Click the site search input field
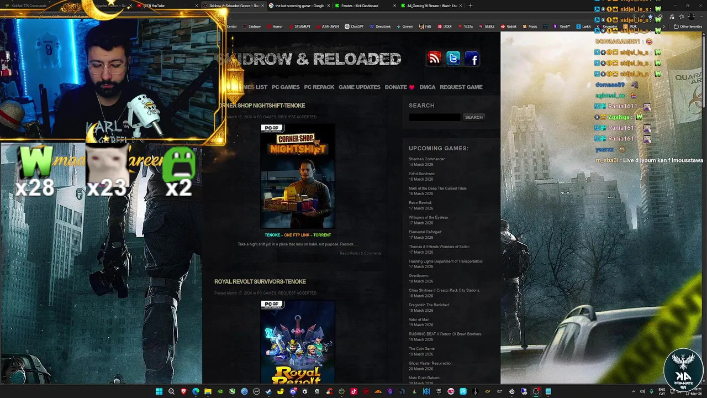The width and height of the screenshot is (707, 398). coord(434,117)
